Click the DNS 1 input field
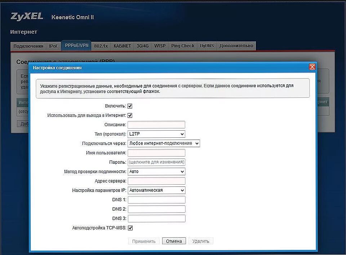 click(157, 200)
